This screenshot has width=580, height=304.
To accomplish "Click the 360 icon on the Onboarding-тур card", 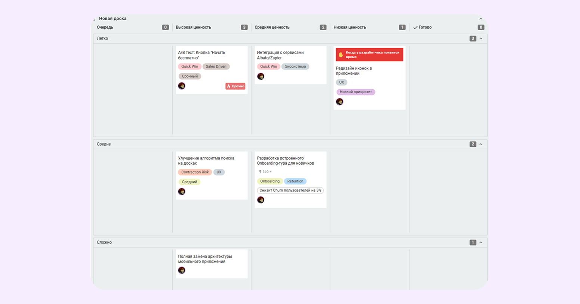I will 260,172.
